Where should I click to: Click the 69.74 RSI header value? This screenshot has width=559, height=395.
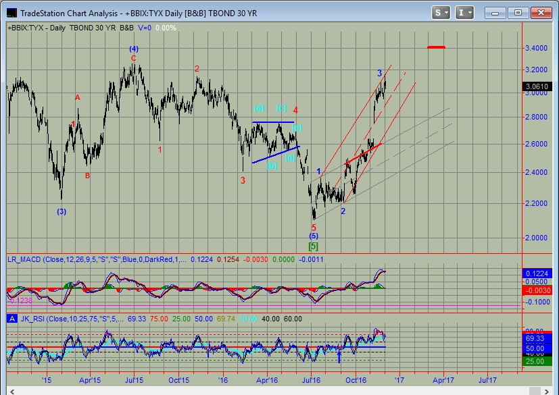coord(226,319)
